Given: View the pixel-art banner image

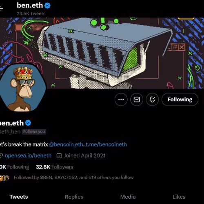Looking at the screenshot, I should click(102, 53).
